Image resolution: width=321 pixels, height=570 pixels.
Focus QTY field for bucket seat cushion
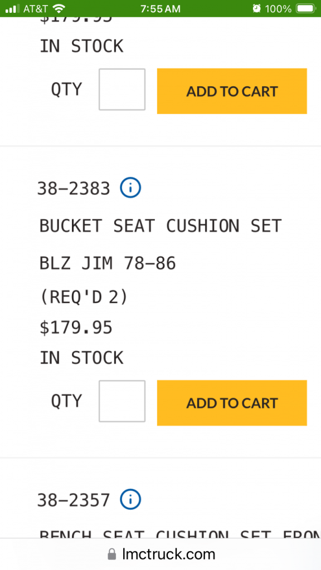tap(122, 401)
